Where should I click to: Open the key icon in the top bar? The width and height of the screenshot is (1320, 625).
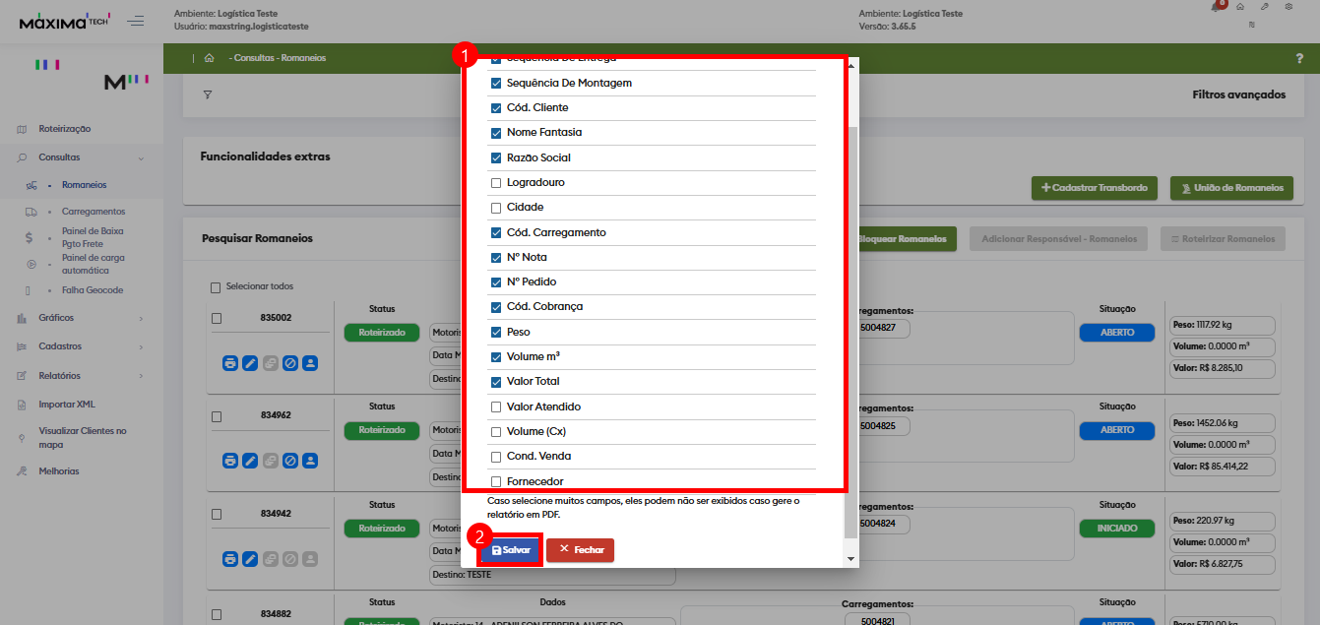pos(1265,7)
